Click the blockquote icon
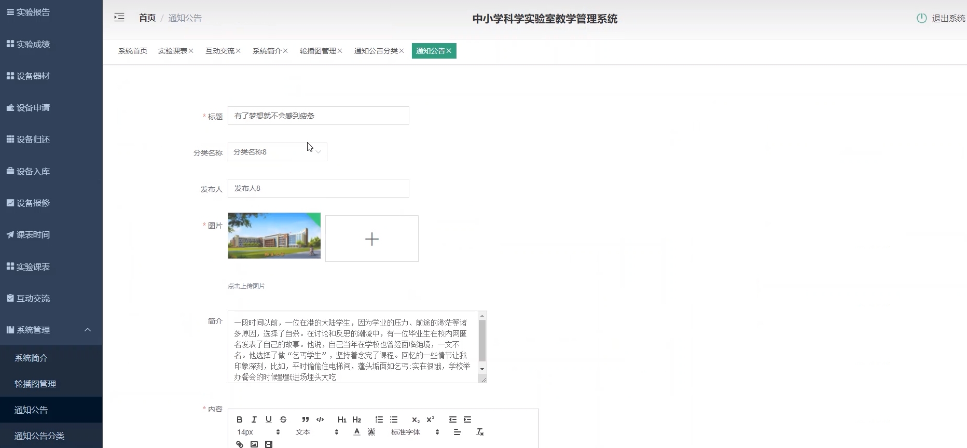The height and width of the screenshot is (448, 967). [x=305, y=419]
